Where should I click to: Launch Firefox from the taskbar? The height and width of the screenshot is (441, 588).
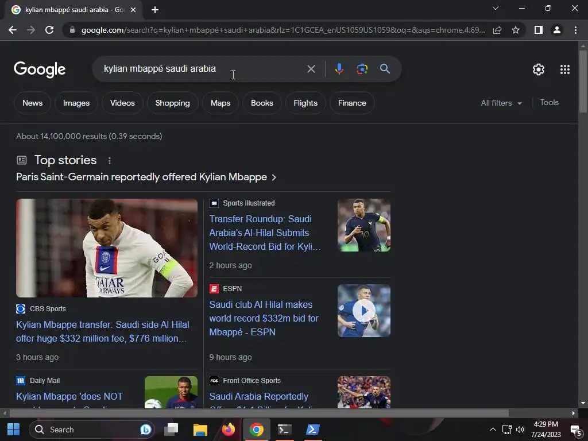(229, 430)
